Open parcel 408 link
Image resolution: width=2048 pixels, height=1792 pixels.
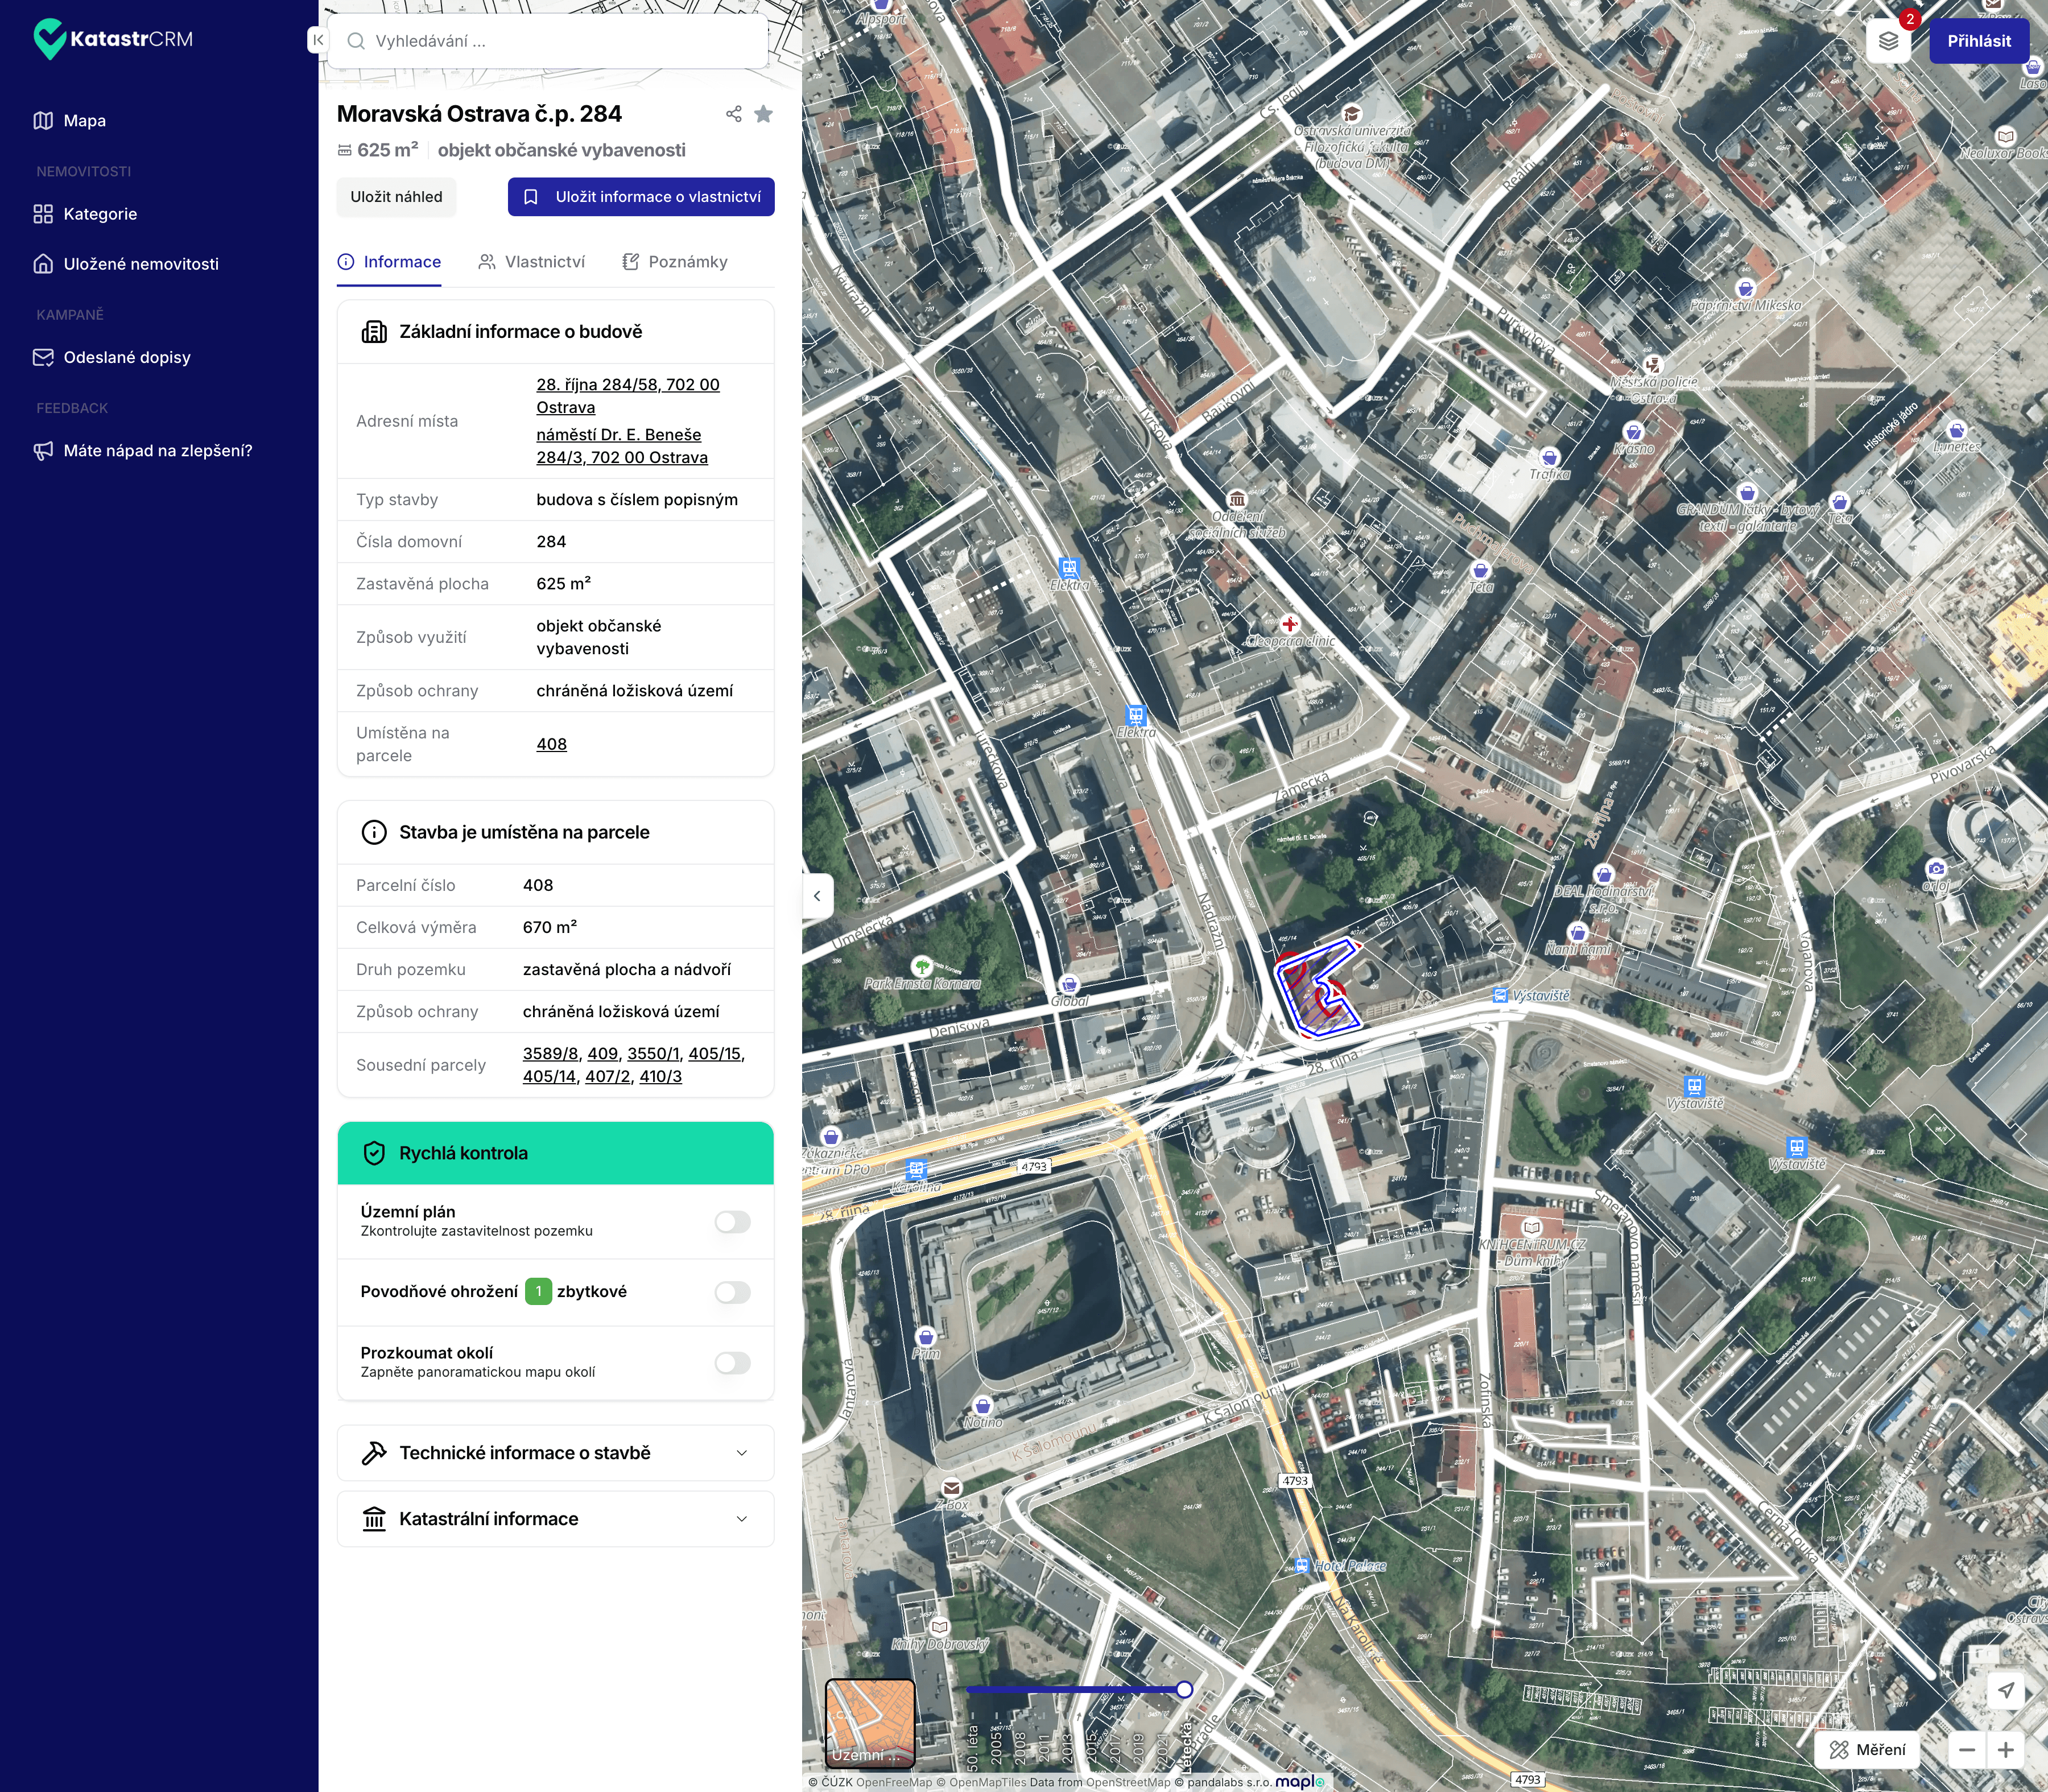551,744
